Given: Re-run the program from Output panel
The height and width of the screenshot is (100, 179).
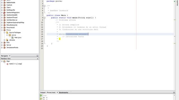Looking at the screenshot, I should [x=41, y=96].
